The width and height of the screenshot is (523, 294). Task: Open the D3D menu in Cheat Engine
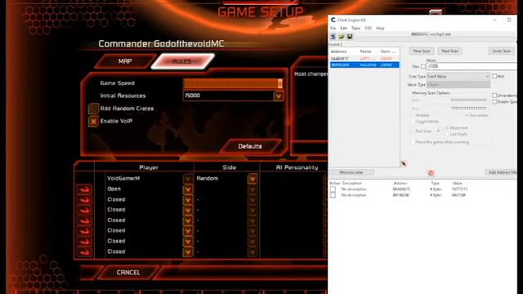368,29
